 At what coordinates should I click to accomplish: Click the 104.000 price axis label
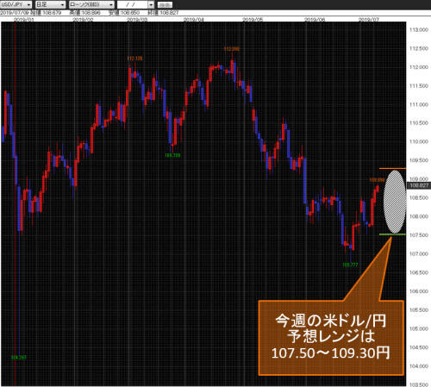[419, 366]
